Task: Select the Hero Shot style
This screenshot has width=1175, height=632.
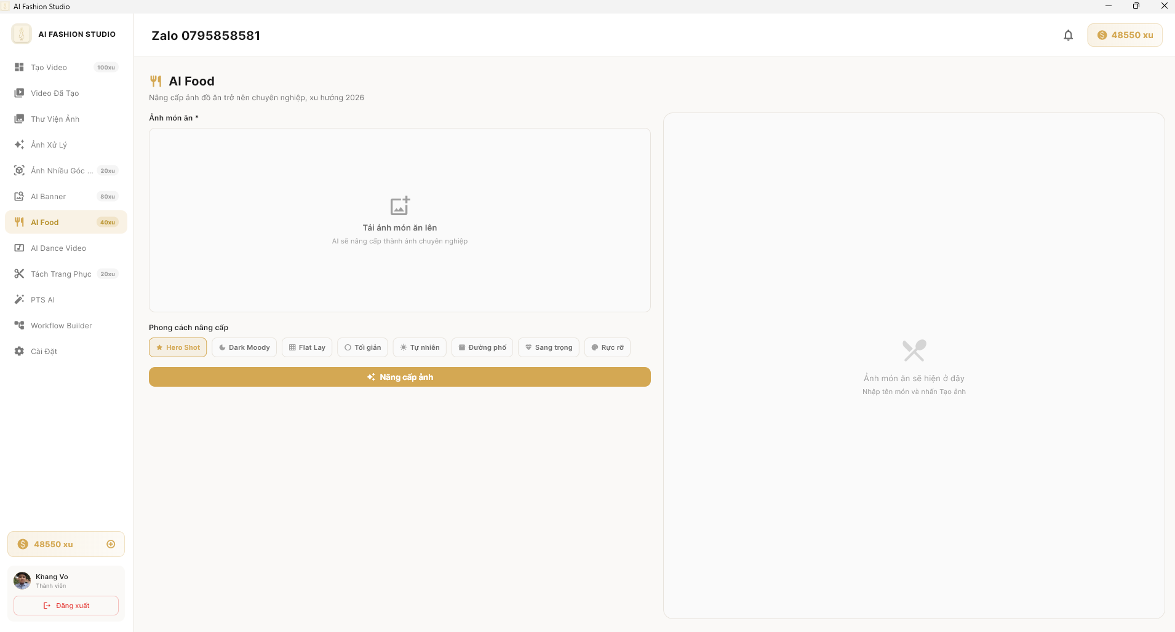Action: (178, 347)
